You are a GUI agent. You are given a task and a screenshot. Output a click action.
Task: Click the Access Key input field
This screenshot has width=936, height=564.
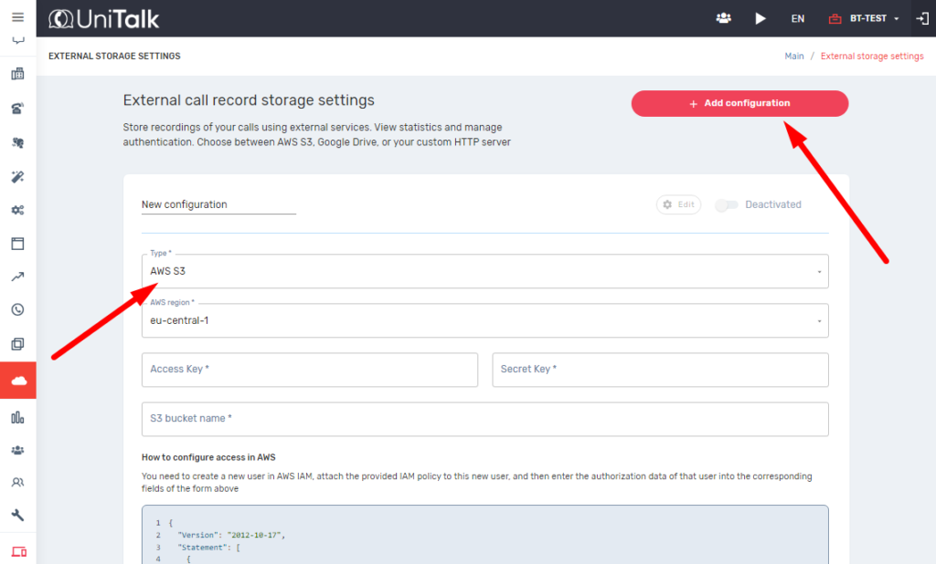309,370
